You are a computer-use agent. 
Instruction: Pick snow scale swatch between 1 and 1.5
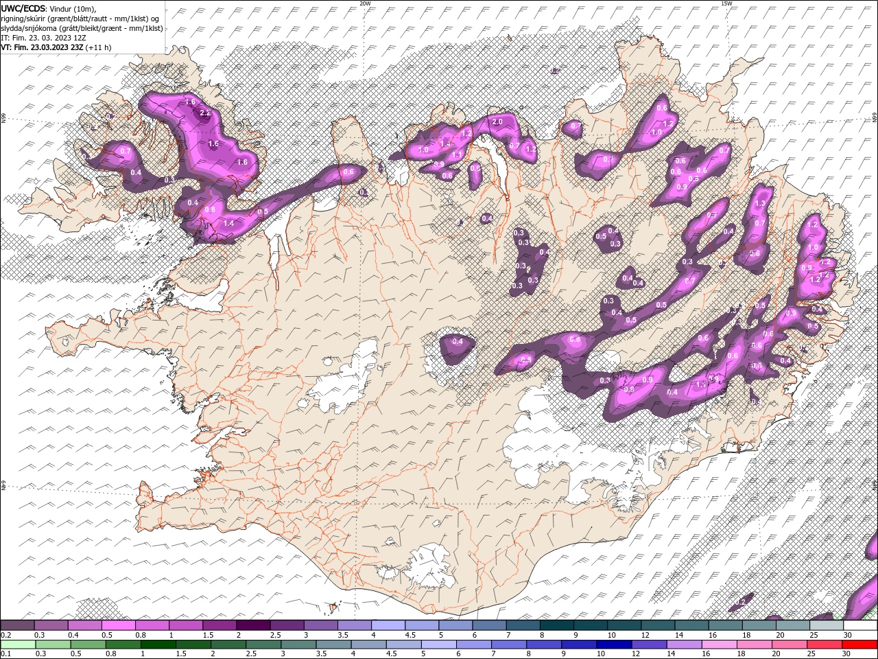click(x=186, y=625)
